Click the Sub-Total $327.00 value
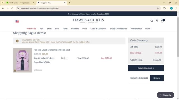The image size is (179, 100). point(158,47)
